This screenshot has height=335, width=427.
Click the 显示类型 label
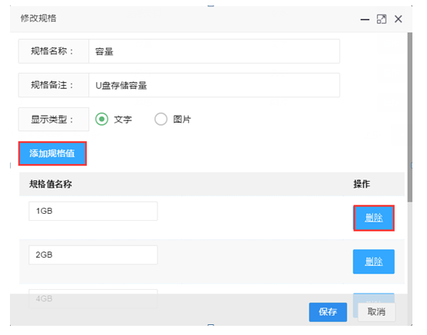(51, 120)
